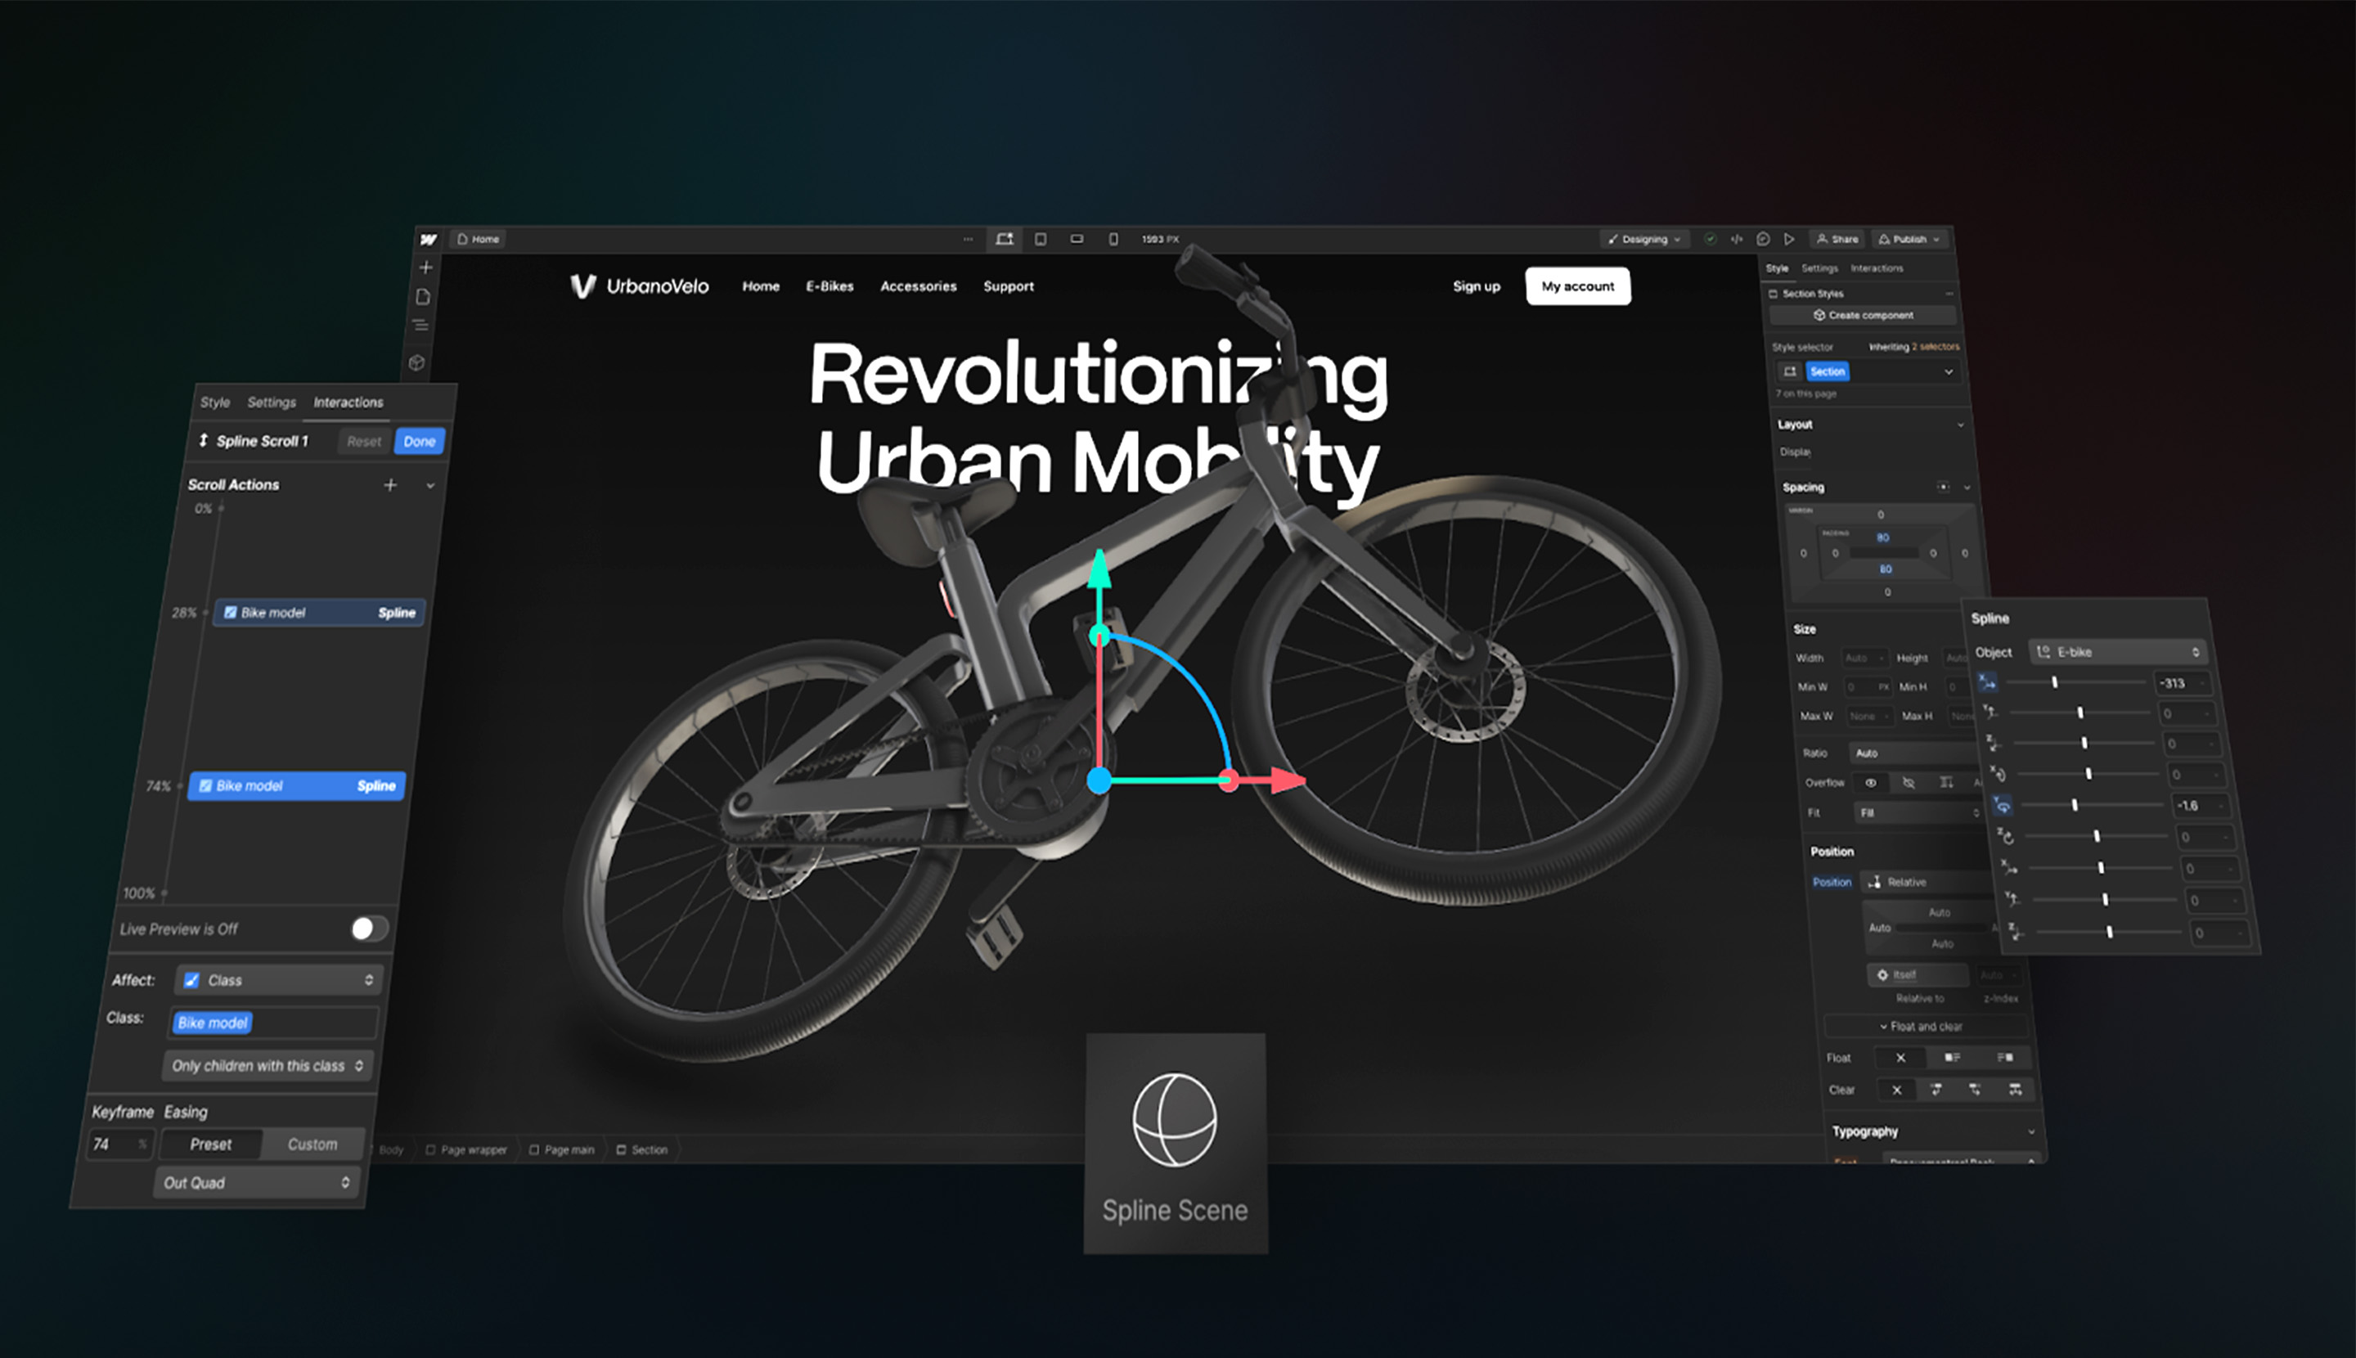Click the Publish button

[x=1909, y=240]
